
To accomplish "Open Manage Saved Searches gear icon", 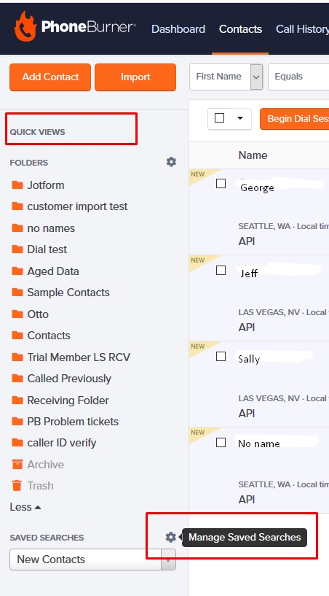I will pyautogui.click(x=171, y=537).
